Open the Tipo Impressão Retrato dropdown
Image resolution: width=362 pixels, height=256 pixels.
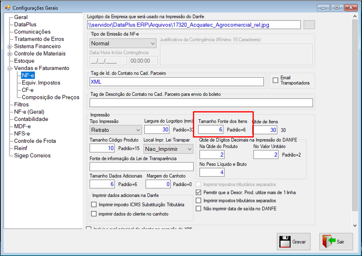pos(115,130)
